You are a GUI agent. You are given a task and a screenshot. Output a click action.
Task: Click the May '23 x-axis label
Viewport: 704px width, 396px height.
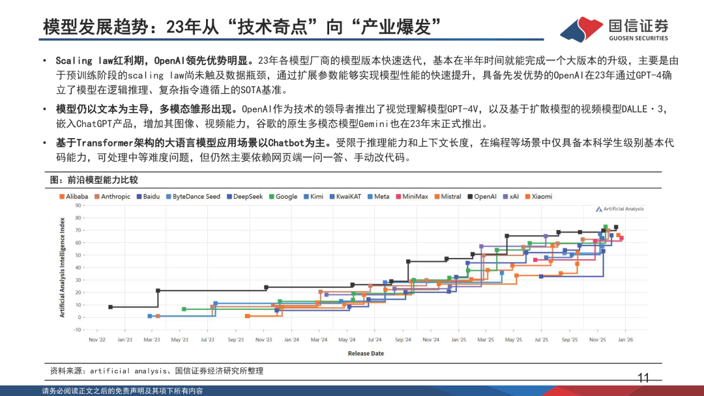click(180, 339)
